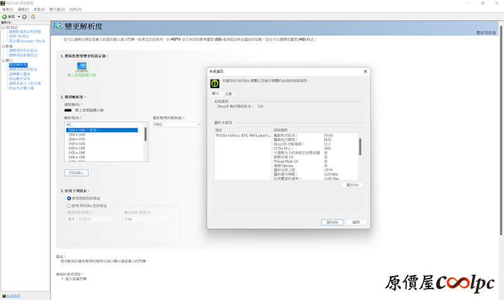This screenshot has width=504, height=300.
Task: Collapse the 顯示 tree node
Action: coord(4,60)
